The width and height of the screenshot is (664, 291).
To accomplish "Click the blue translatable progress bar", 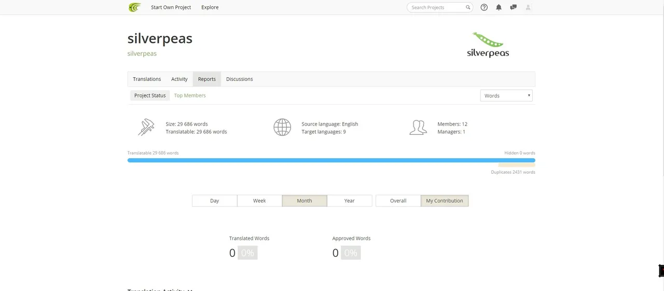I will click(x=331, y=160).
